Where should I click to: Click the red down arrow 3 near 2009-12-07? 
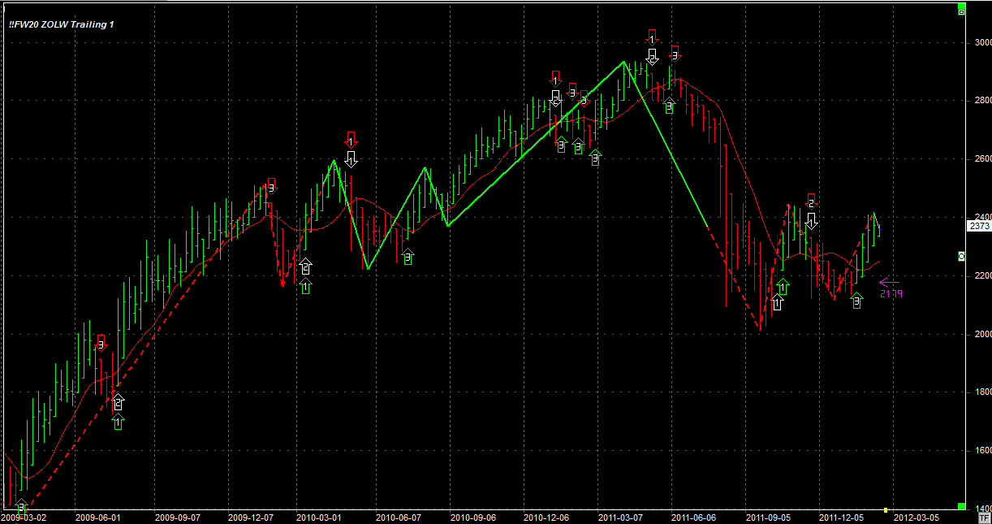(x=270, y=185)
